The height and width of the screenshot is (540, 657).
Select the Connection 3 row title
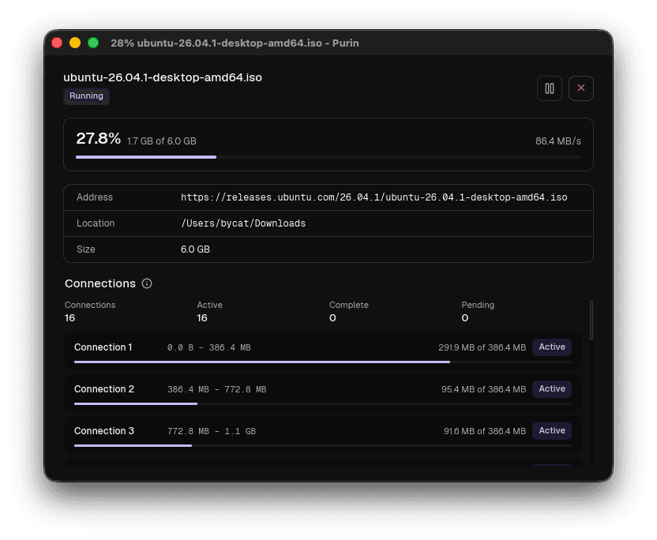pos(104,431)
